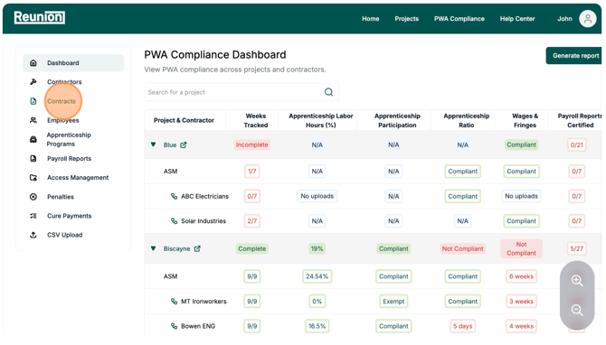Open the Help Center menu item
This screenshot has width=606, height=345.
(517, 19)
